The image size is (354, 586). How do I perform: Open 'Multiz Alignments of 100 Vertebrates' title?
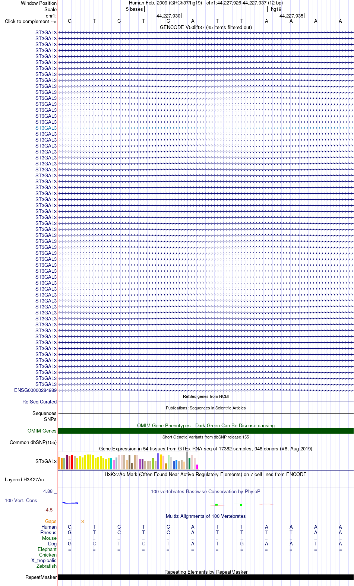tap(206, 516)
